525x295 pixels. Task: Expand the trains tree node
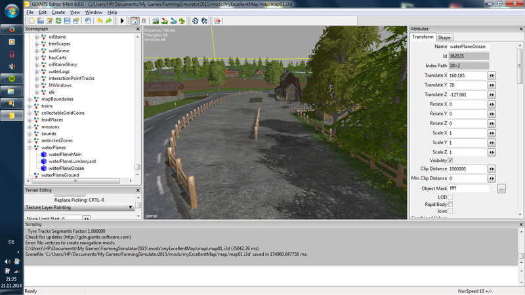click(30, 106)
